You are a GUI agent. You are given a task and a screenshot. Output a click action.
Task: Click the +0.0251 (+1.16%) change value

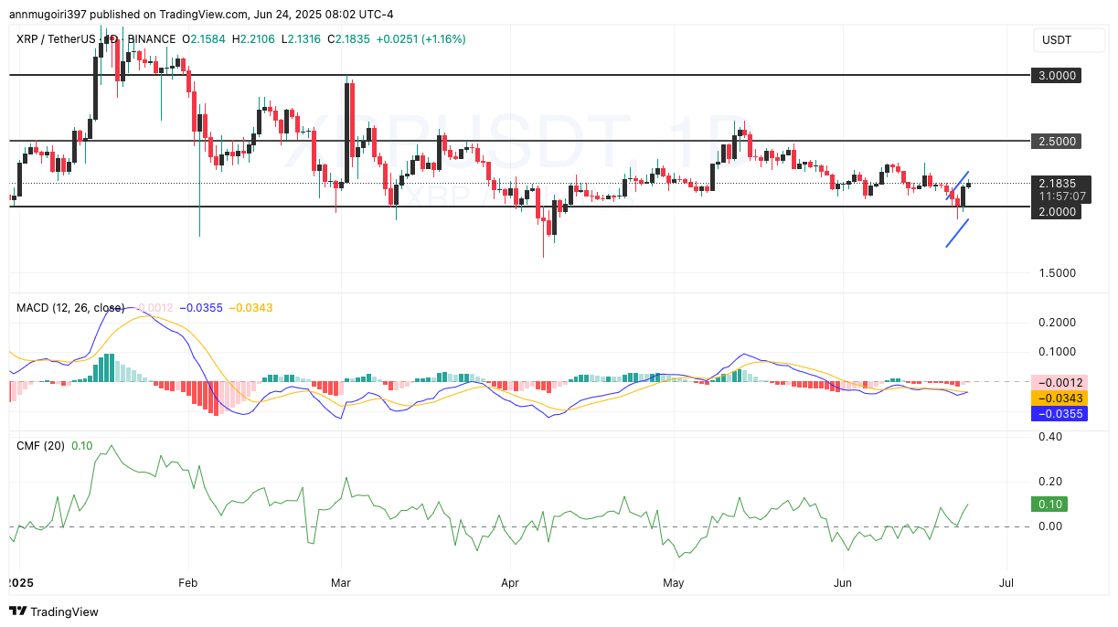tap(421, 39)
